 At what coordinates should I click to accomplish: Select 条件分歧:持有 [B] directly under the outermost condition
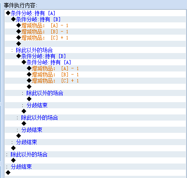pos(95,19)
